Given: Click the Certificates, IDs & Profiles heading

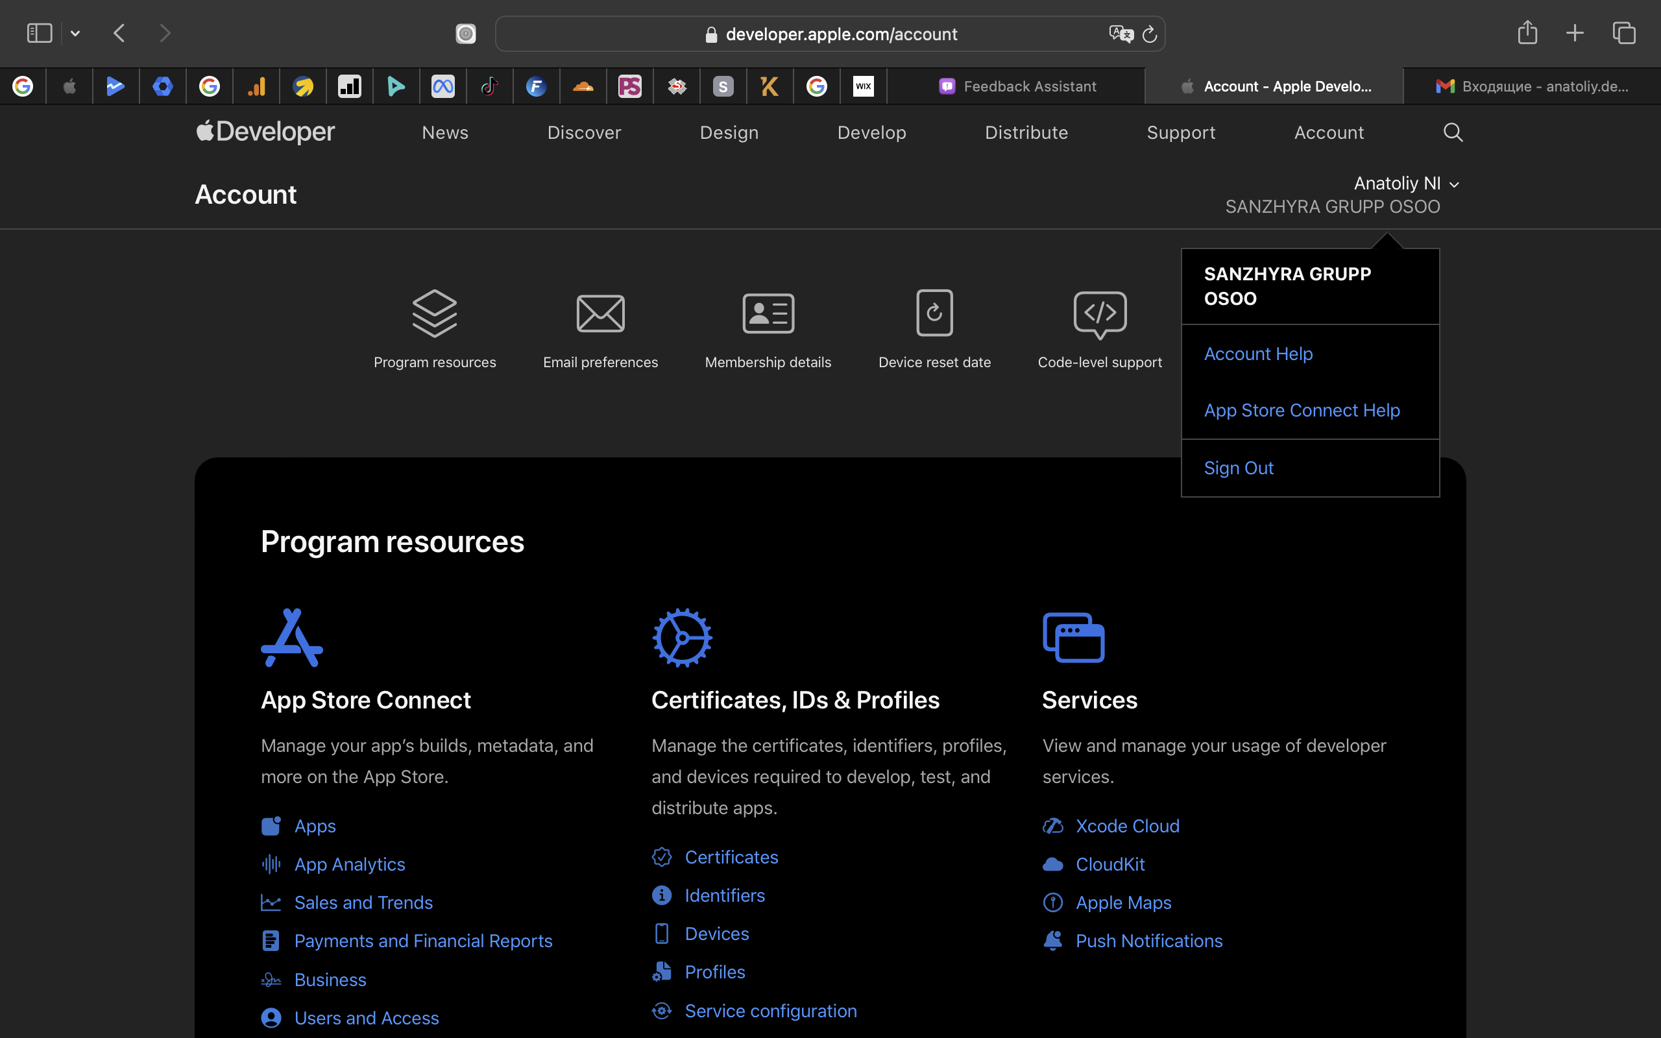Looking at the screenshot, I should [x=795, y=700].
